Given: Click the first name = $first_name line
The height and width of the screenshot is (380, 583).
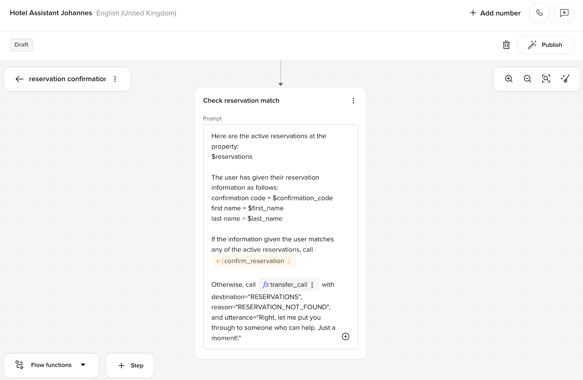Looking at the screenshot, I should point(247,208).
